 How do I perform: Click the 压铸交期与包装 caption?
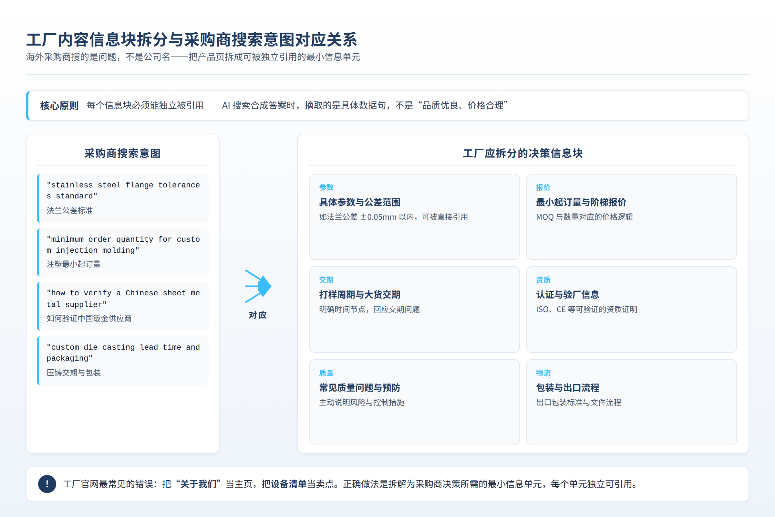[74, 373]
